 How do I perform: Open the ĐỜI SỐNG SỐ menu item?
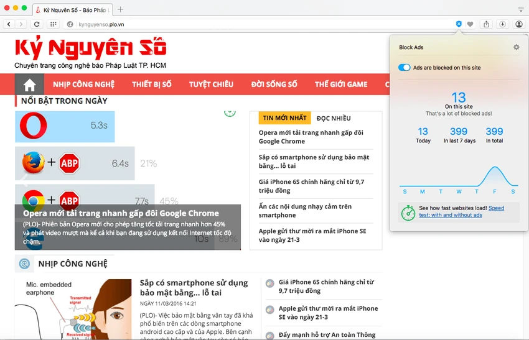point(274,85)
